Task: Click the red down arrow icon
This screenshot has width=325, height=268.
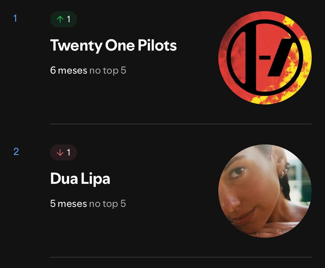Action: [60, 152]
